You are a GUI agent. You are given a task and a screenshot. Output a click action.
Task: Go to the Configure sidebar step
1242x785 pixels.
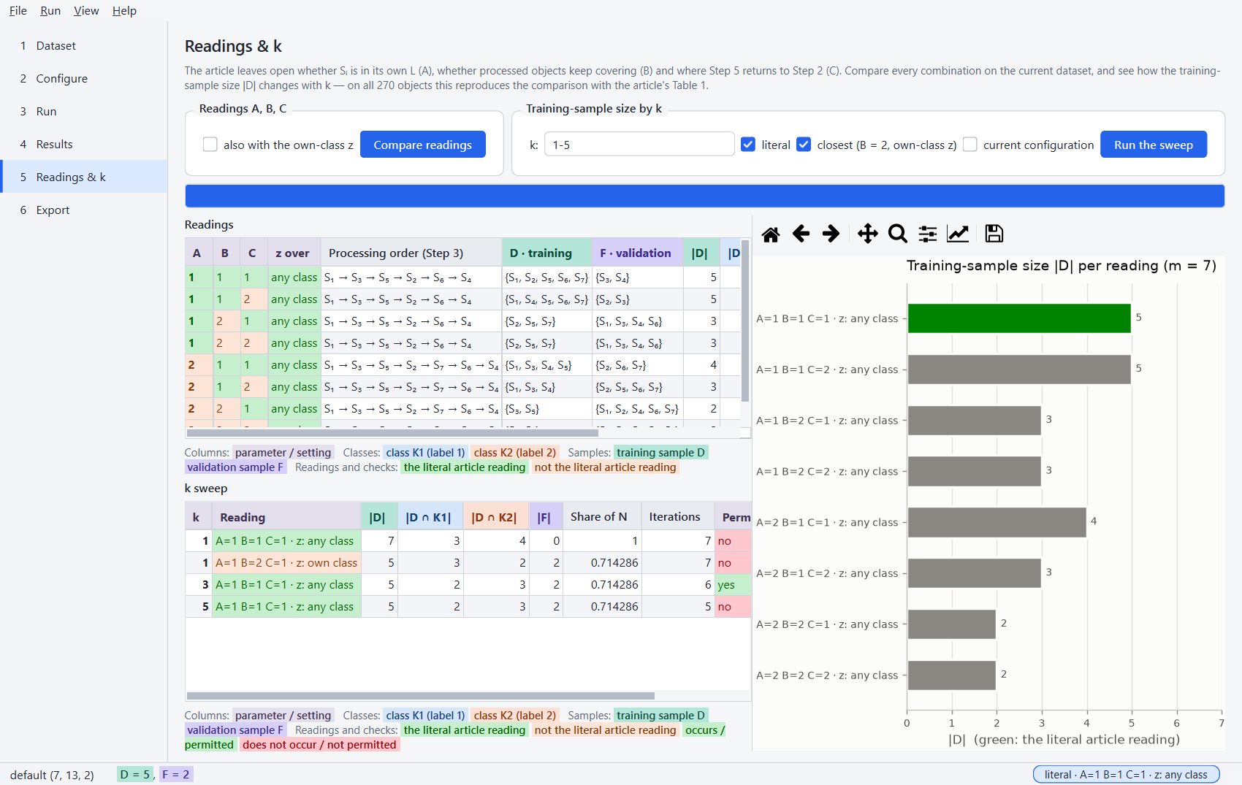pyautogui.click(x=84, y=78)
